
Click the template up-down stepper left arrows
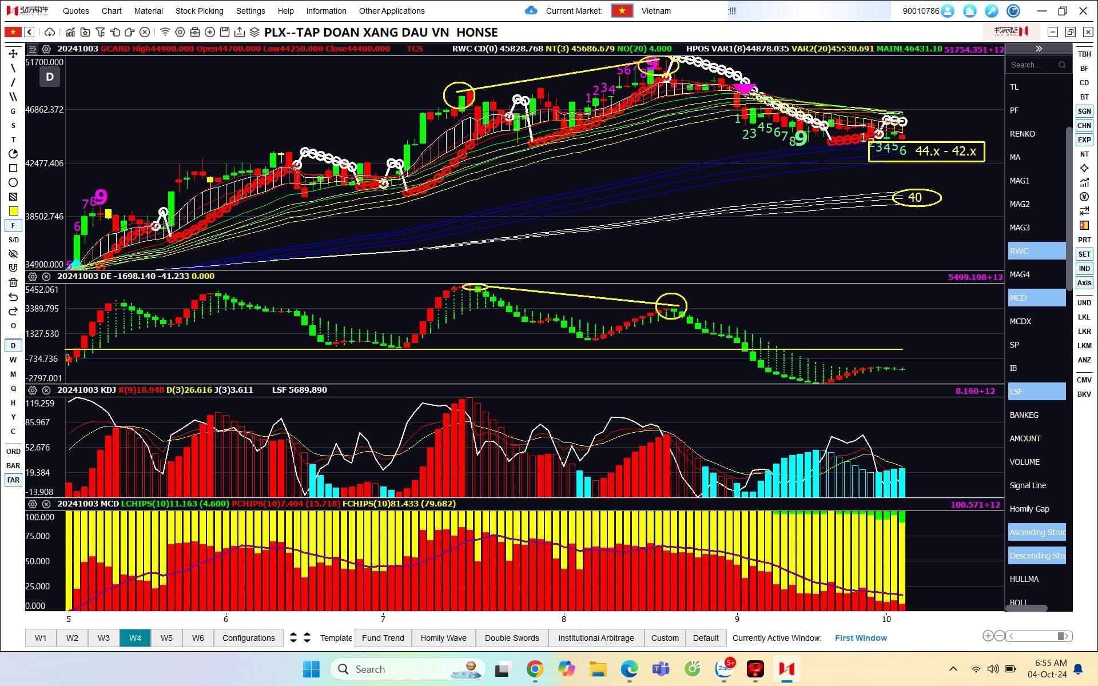[293, 637]
